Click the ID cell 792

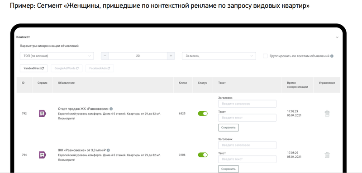[24, 114]
